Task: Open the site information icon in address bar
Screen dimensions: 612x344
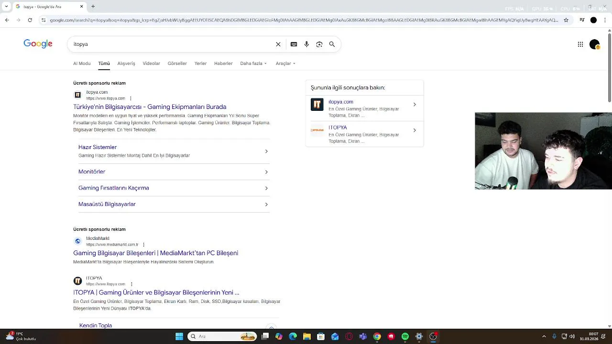Action: coord(44,20)
